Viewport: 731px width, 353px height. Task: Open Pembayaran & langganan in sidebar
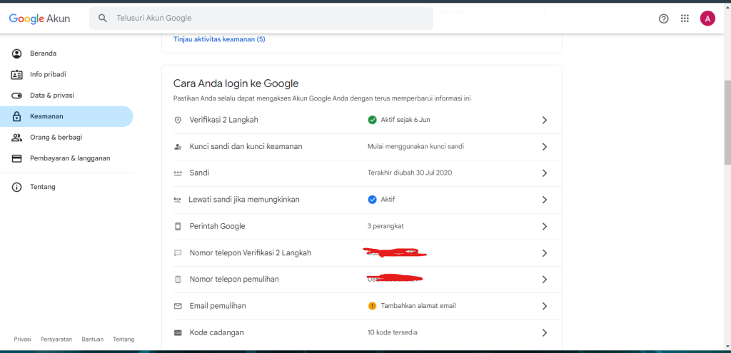(69, 158)
